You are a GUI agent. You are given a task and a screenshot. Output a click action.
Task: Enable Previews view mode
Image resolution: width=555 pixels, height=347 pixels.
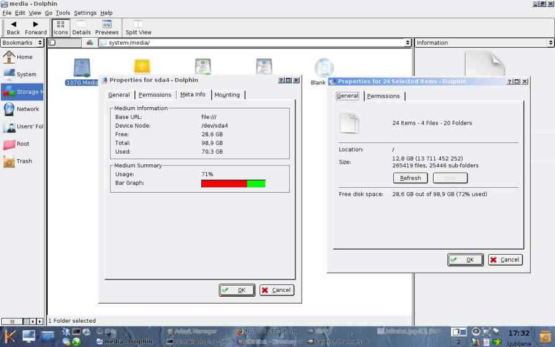click(107, 27)
